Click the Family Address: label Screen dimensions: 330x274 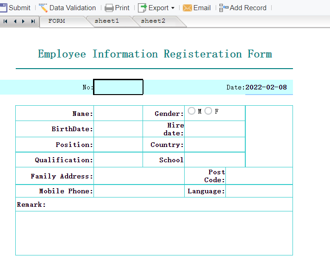click(x=62, y=176)
